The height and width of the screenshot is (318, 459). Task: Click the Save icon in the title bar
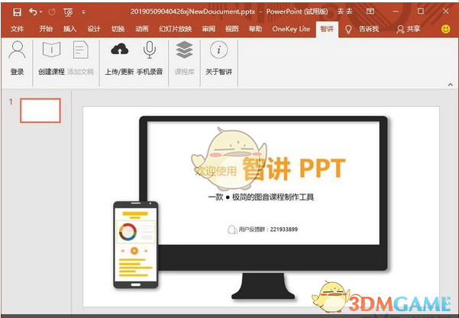pos(17,12)
